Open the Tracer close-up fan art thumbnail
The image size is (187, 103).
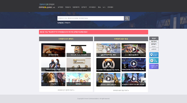point(53,79)
